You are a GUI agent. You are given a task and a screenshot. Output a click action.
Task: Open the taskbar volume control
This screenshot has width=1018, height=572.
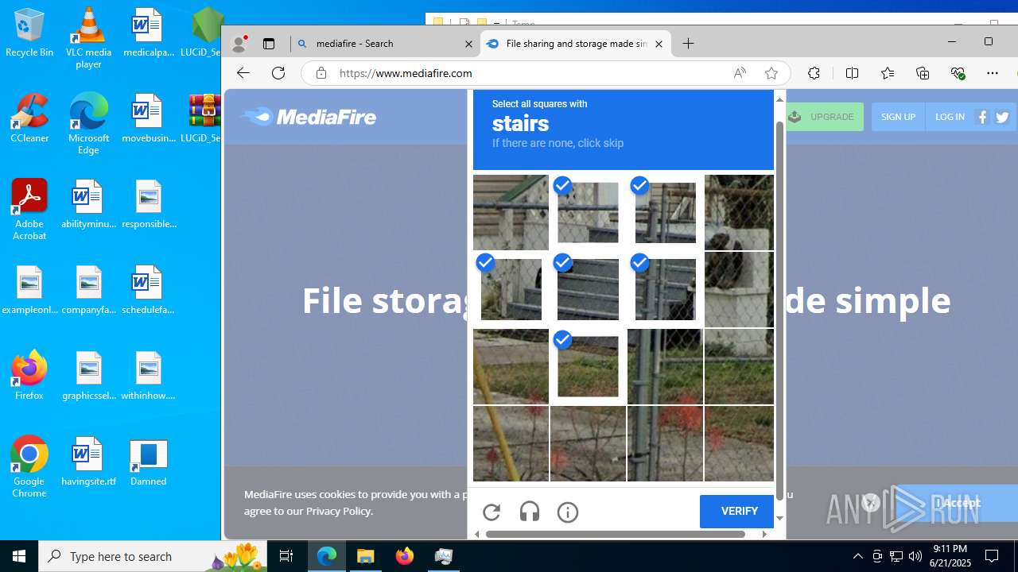pos(915,556)
